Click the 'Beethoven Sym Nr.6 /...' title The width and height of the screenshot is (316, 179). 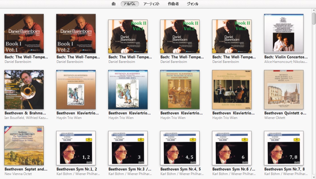point(234,169)
